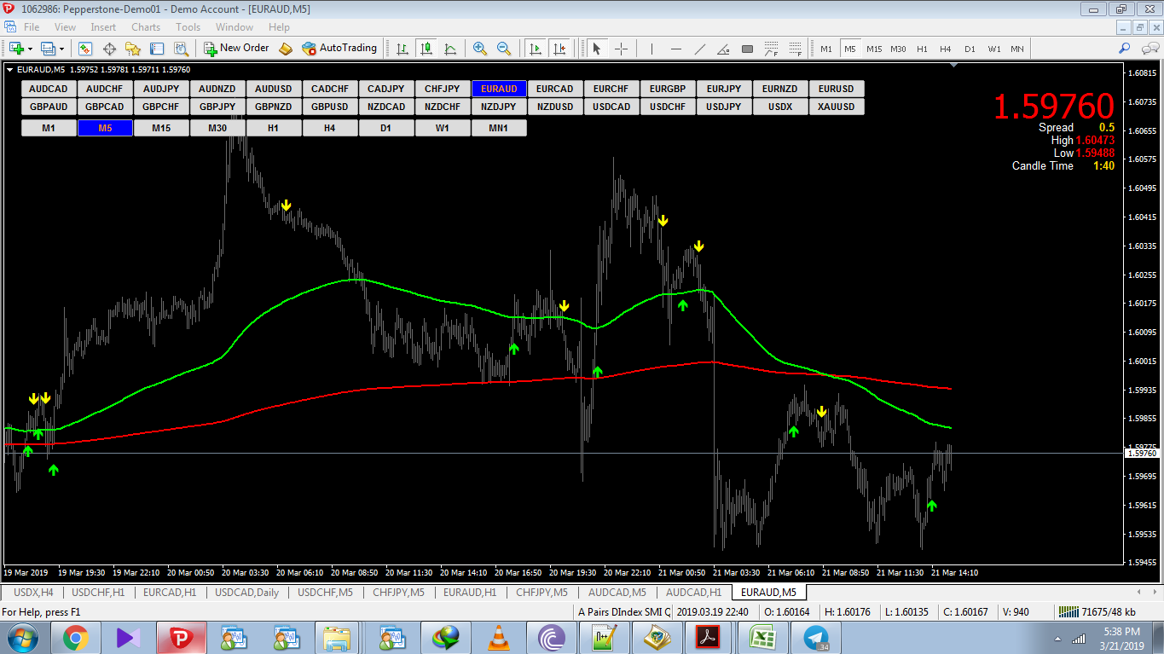Select the Fibonacci retracement tool
Viewport: 1164px width, 654px height.
771,49
